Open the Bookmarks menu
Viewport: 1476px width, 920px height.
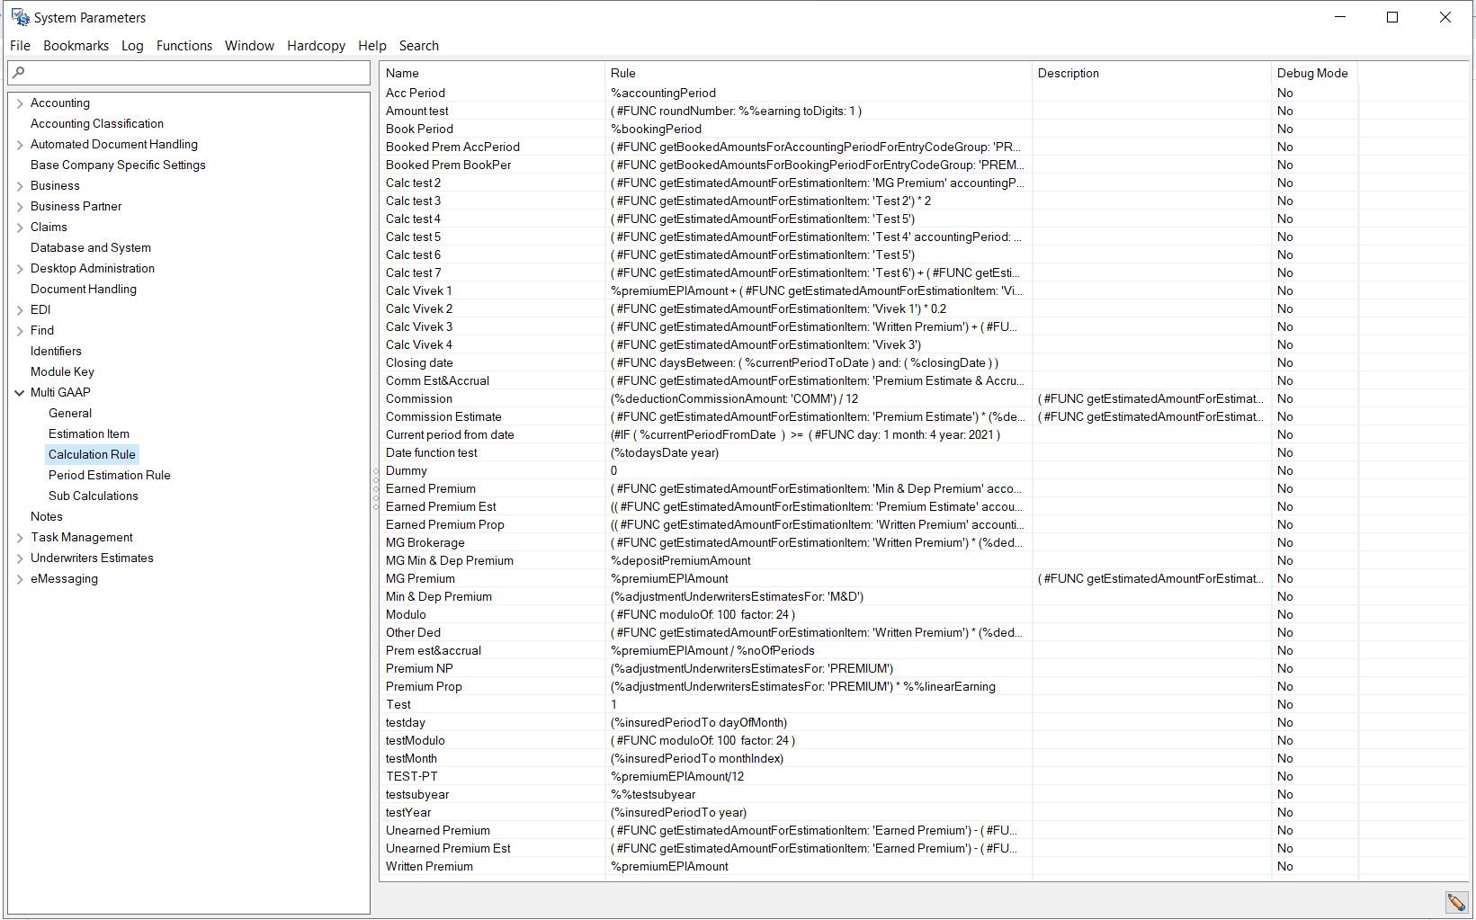(x=76, y=46)
